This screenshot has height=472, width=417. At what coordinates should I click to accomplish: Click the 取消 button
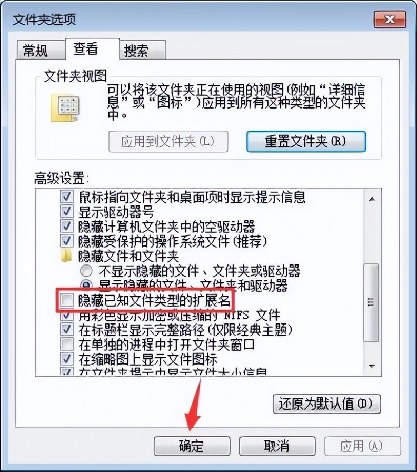[277, 446]
